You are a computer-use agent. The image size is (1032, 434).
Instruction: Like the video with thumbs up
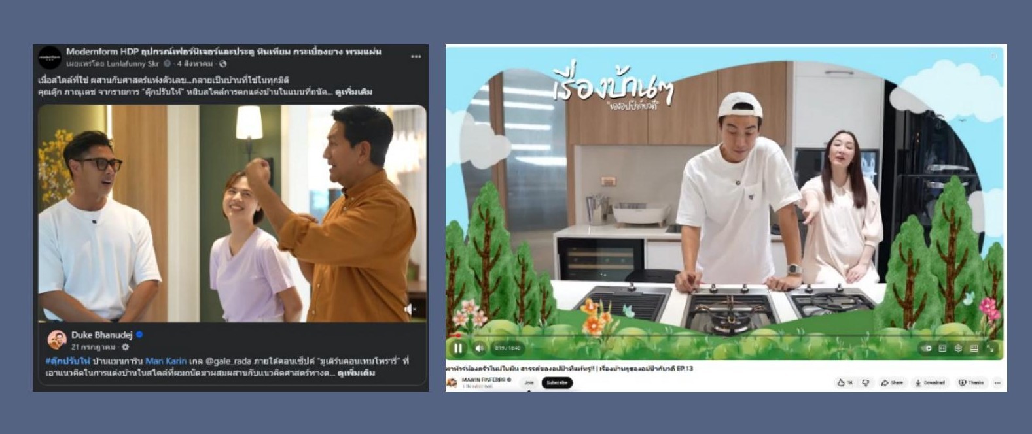[x=845, y=383]
